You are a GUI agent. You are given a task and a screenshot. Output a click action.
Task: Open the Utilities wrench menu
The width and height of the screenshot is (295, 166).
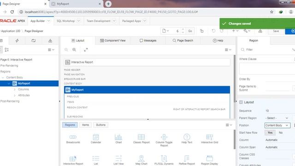coord(247,31)
